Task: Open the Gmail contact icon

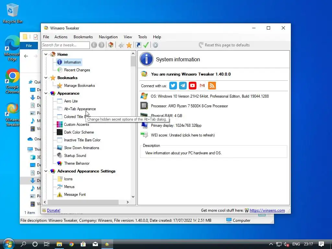Action: tap(202, 86)
